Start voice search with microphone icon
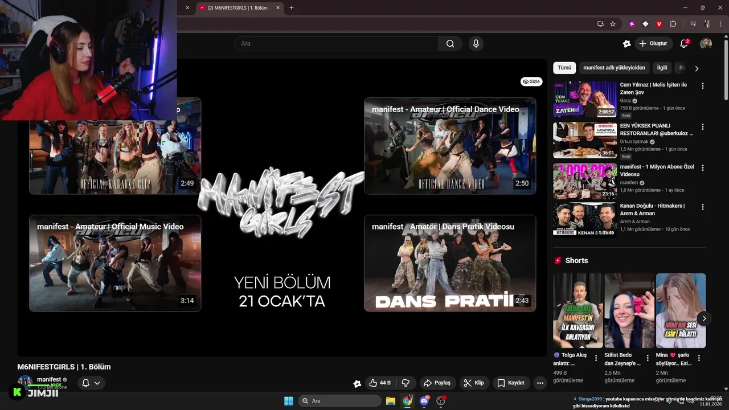 pyautogui.click(x=476, y=44)
